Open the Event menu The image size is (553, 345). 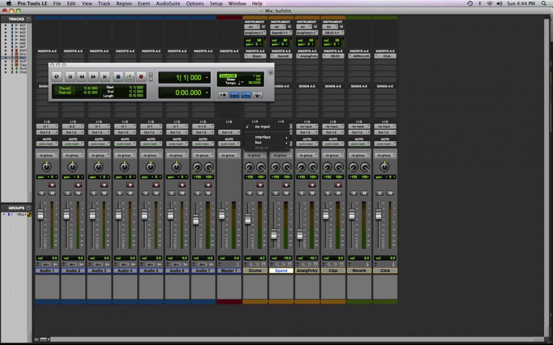point(144,3)
